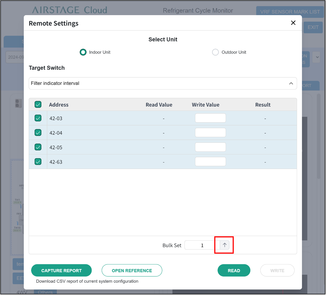Click the Write Value field for 42-63

coord(210,162)
